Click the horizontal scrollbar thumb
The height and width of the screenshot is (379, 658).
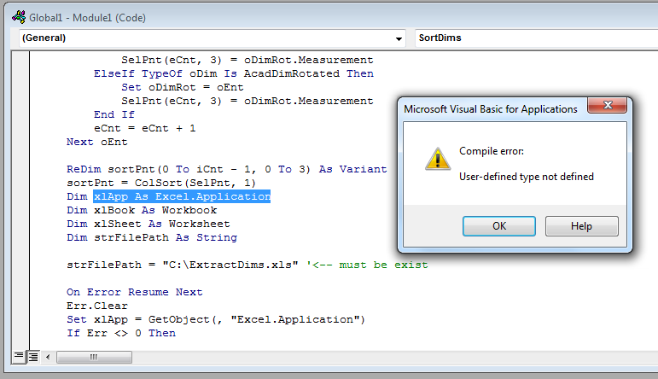coord(94,357)
